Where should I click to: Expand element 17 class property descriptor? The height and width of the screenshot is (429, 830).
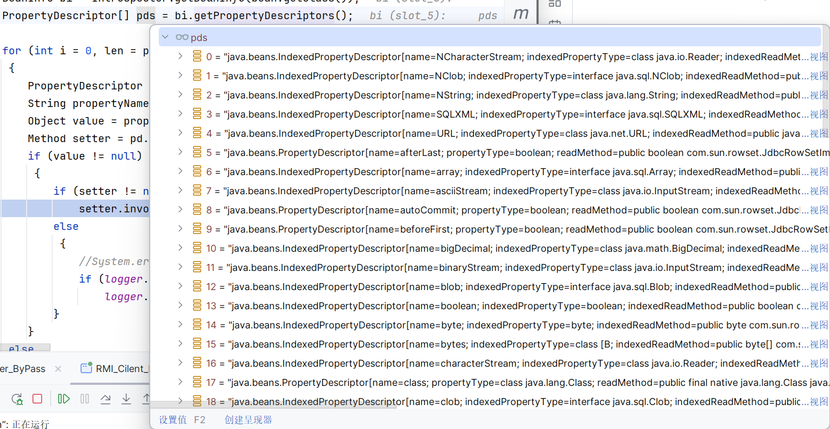(x=181, y=382)
